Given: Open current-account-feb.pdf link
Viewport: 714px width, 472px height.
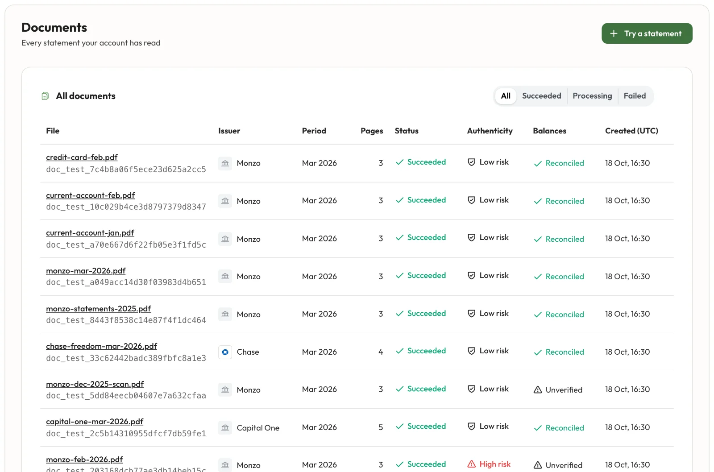Looking at the screenshot, I should 90,195.
